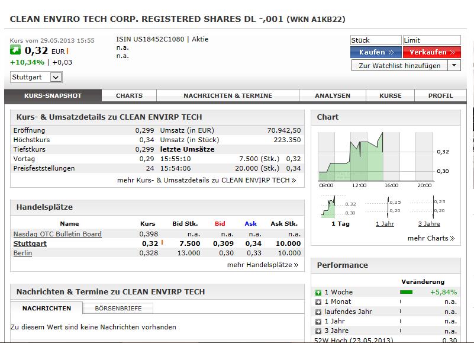Open the Stuttgart exchange dropdown

point(56,77)
